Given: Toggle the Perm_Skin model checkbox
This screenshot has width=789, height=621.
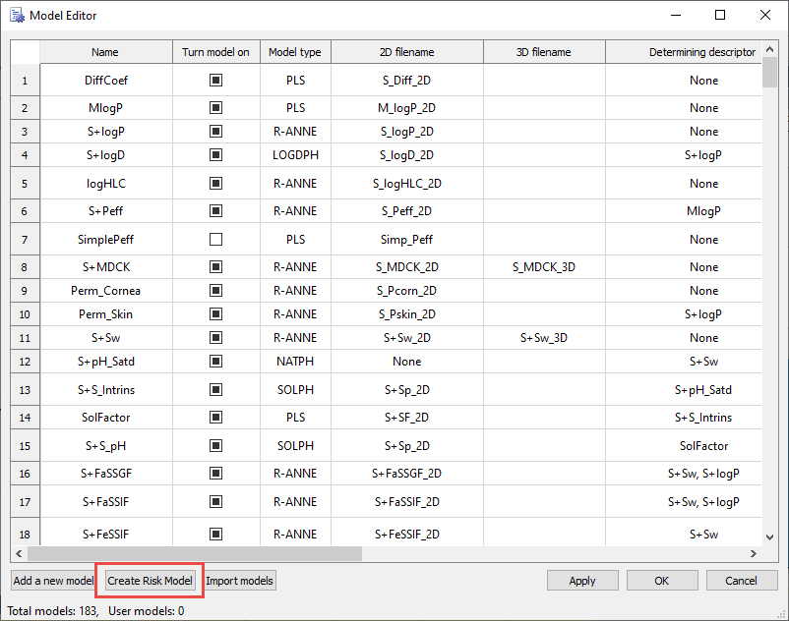Looking at the screenshot, I should [x=215, y=314].
